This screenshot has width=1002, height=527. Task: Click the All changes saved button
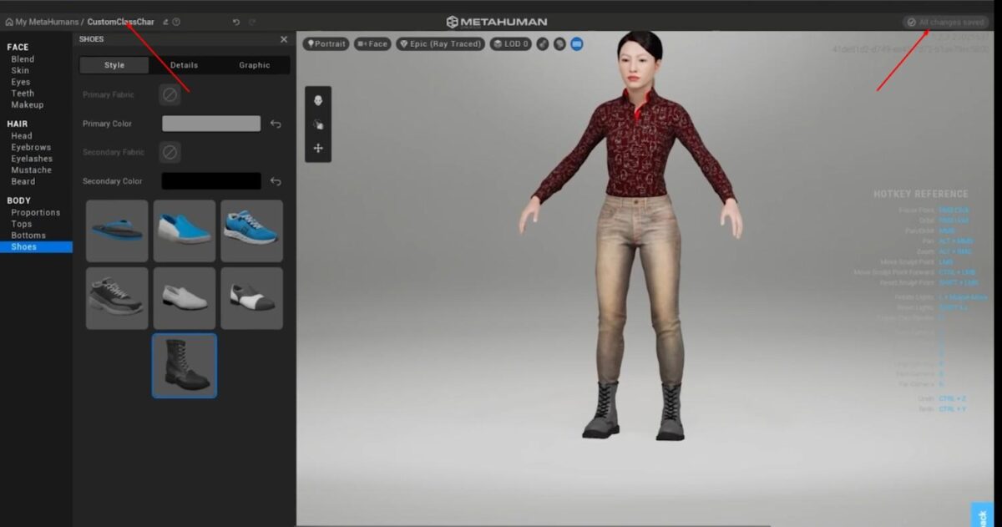(944, 21)
